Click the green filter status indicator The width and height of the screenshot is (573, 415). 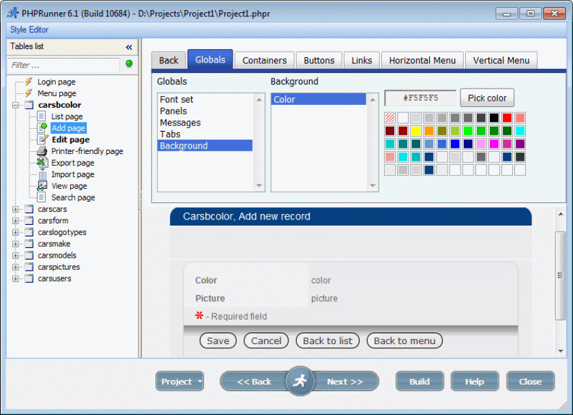129,63
